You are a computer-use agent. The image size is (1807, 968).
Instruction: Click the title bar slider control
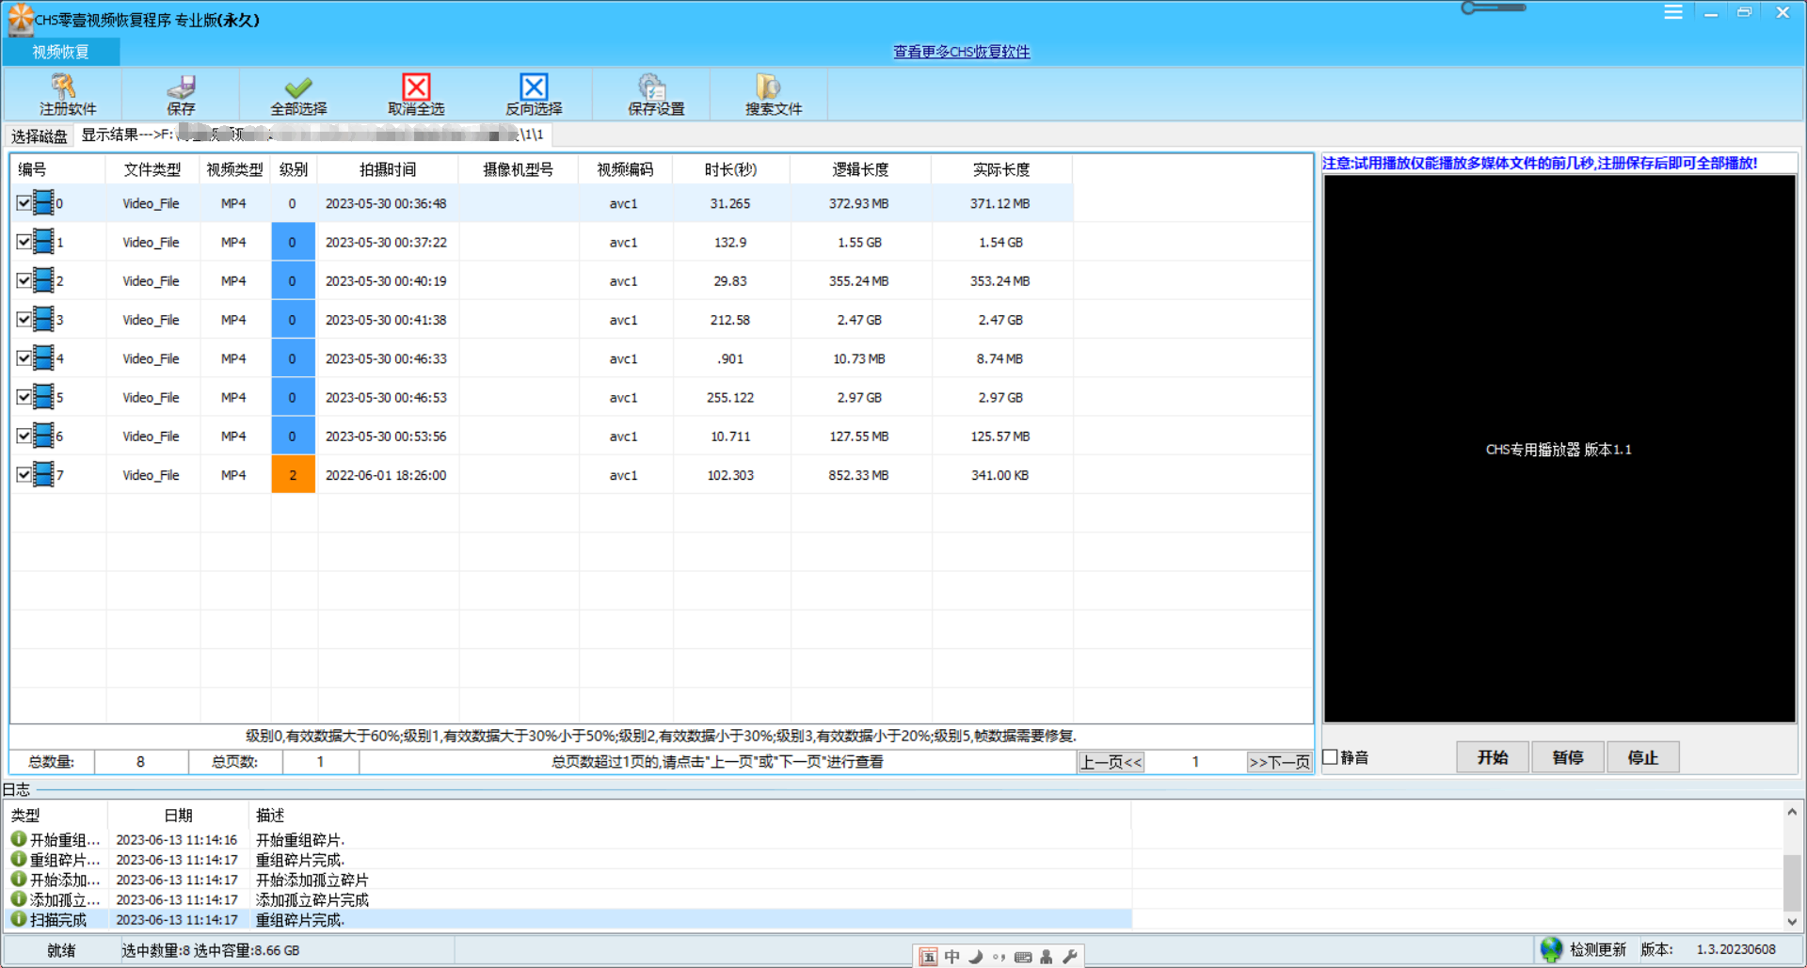pos(1494,8)
